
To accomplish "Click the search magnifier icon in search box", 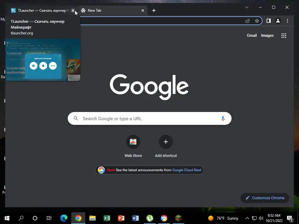I will coord(76,118).
